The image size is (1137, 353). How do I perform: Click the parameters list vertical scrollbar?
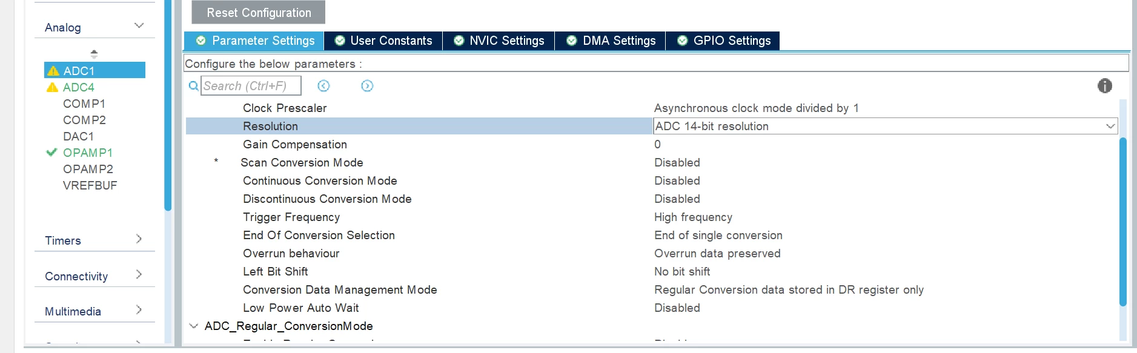click(x=1122, y=221)
